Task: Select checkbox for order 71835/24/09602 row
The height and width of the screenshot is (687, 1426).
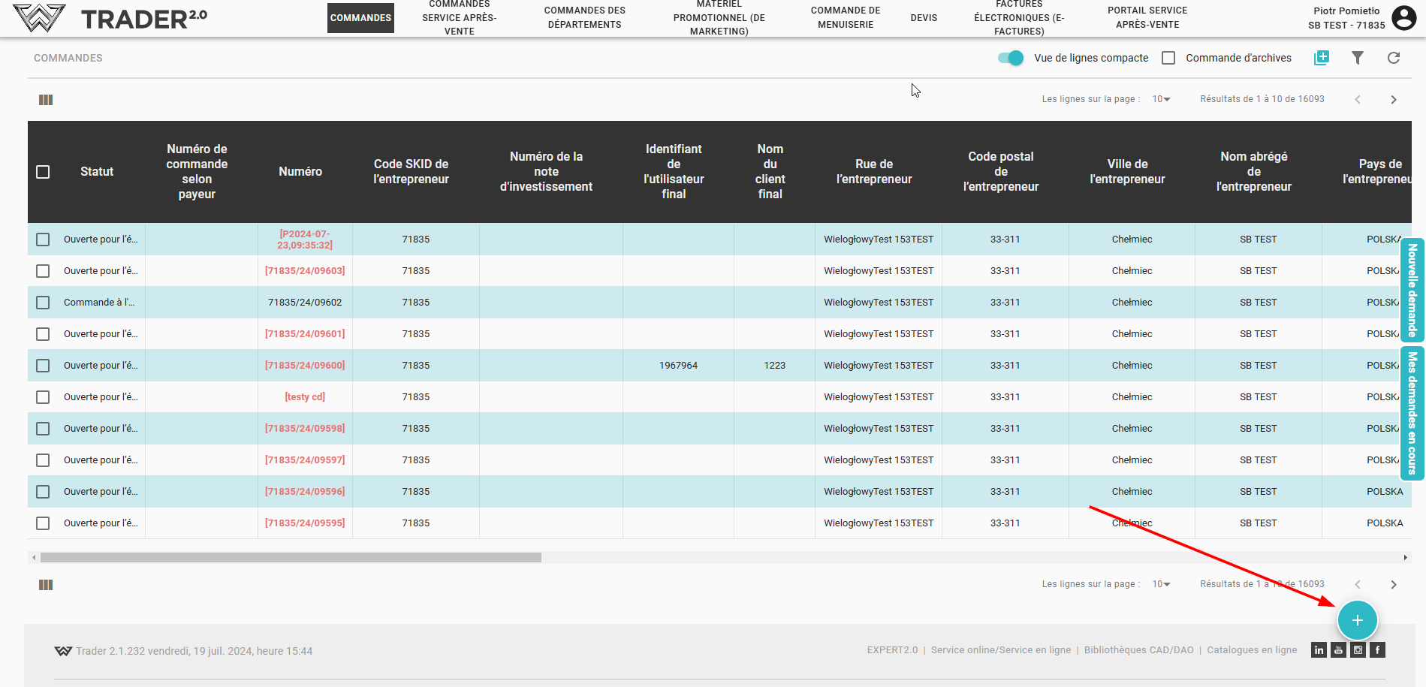Action: pos(43,303)
